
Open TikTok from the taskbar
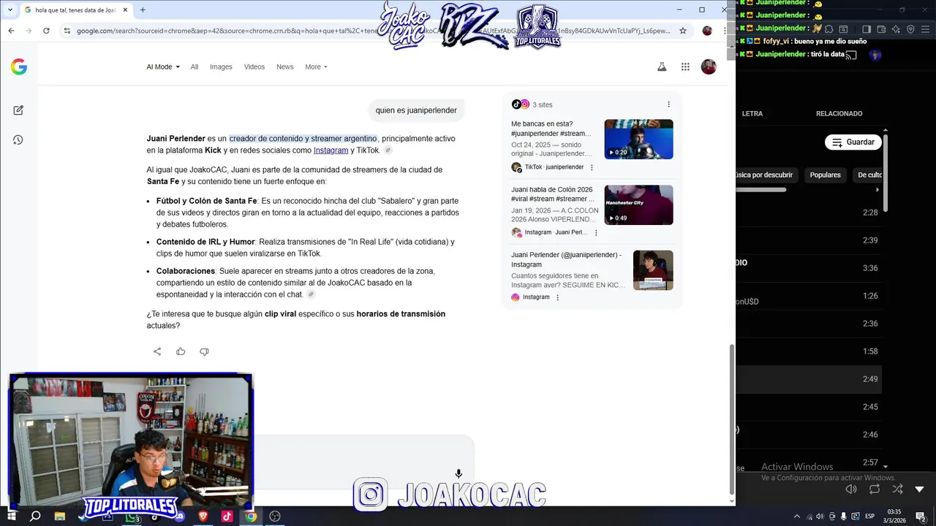227,517
